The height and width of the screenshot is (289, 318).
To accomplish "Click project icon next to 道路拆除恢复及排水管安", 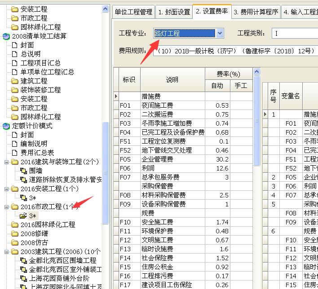I will click(x=23, y=180).
